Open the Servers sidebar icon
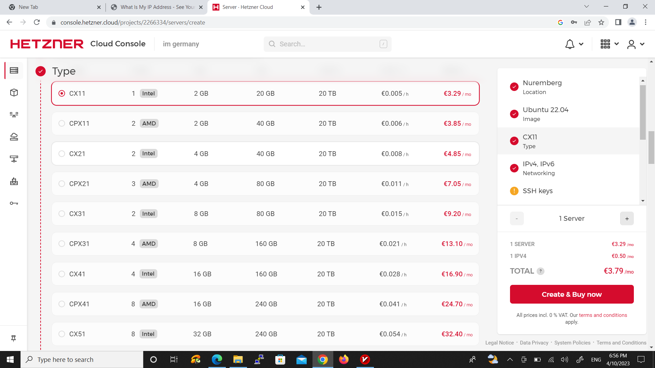 coord(14,71)
